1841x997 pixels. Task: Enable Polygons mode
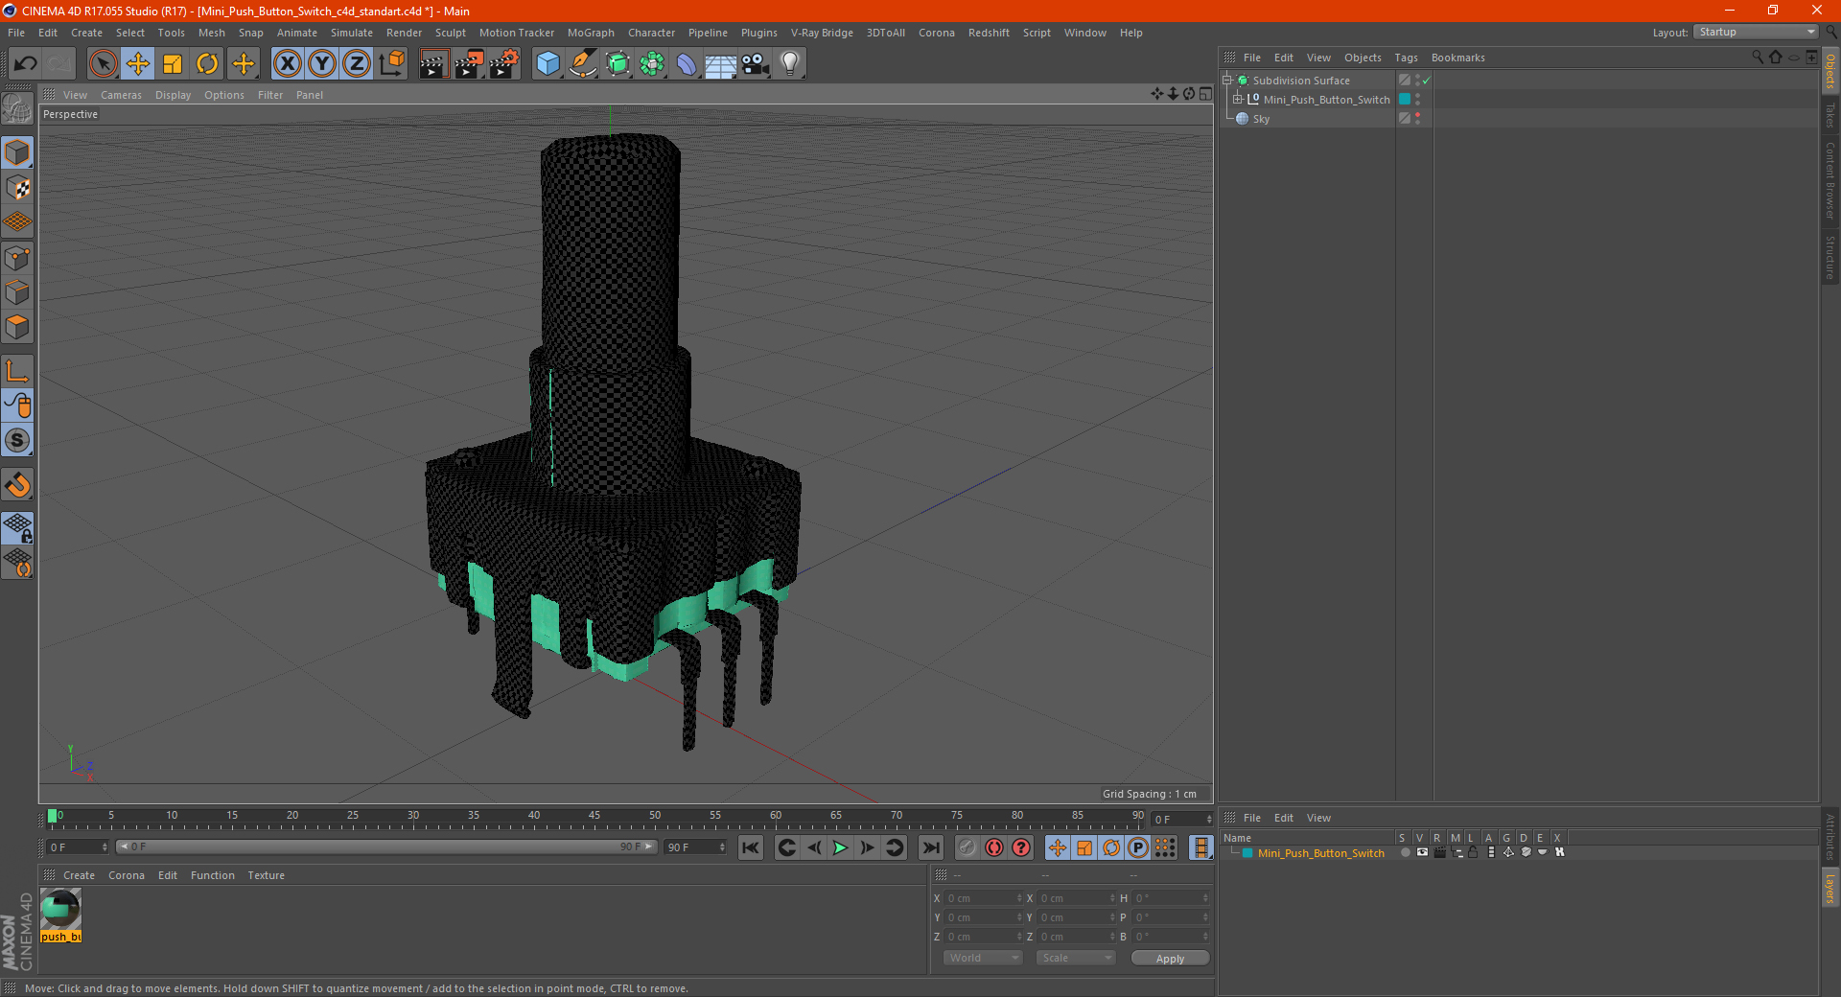(x=17, y=327)
